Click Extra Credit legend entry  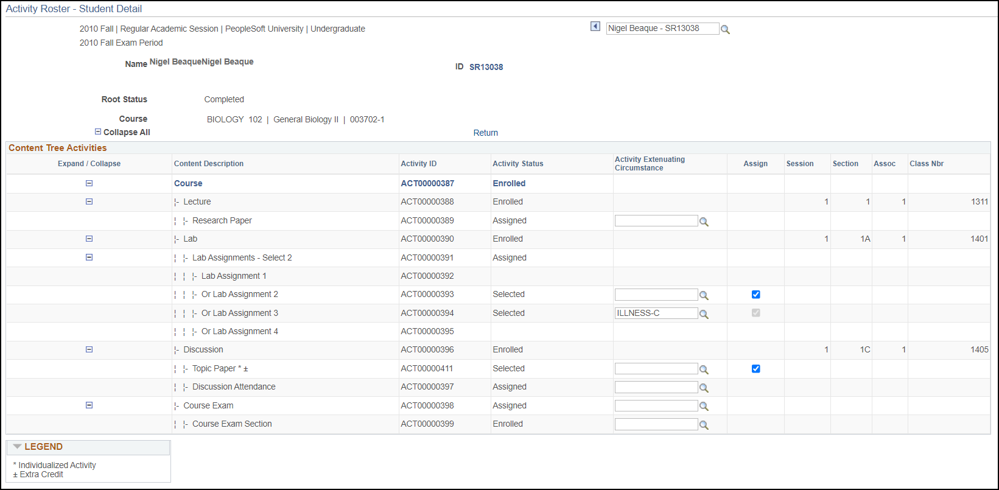pos(38,474)
